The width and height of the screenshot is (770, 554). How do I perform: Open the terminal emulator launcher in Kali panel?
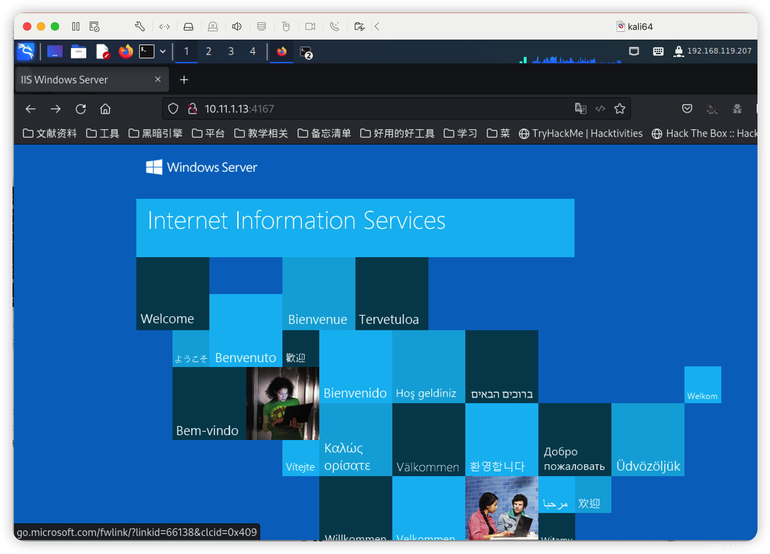[x=147, y=51]
